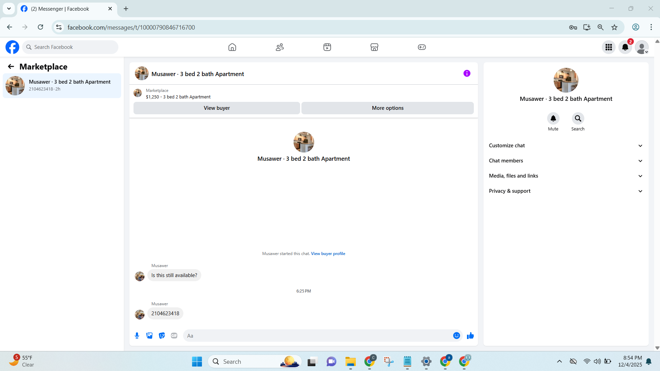Open the Settings gear in taskbar
Viewport: 660px width, 371px height.
click(x=426, y=361)
